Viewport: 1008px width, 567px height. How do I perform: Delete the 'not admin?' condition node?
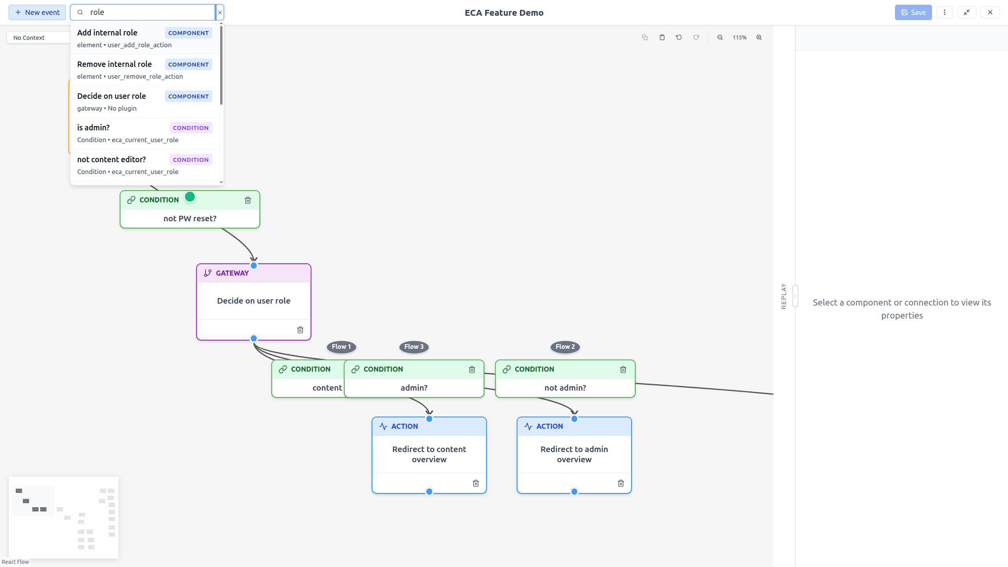(623, 369)
